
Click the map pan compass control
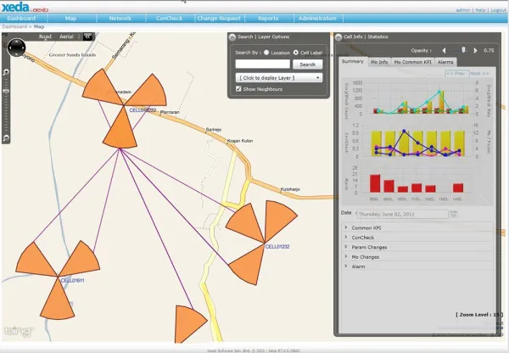tap(17, 48)
